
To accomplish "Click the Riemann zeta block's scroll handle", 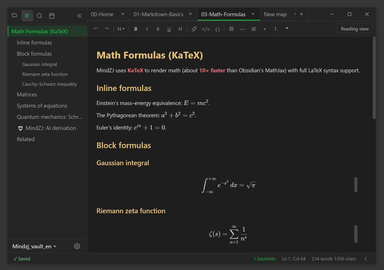I will 356,234.
